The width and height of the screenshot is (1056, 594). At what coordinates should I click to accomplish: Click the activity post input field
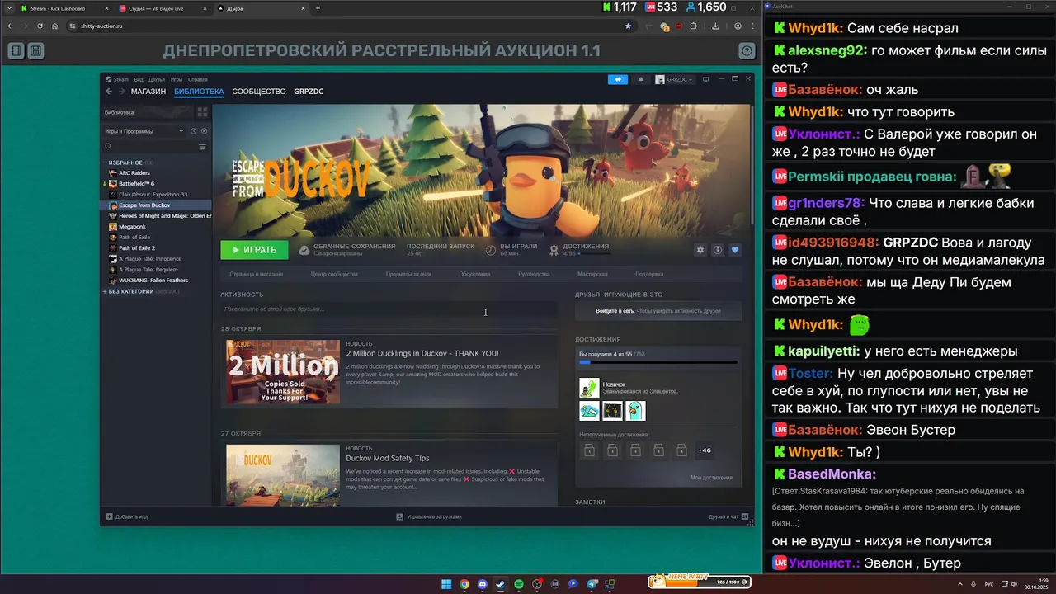(x=389, y=309)
